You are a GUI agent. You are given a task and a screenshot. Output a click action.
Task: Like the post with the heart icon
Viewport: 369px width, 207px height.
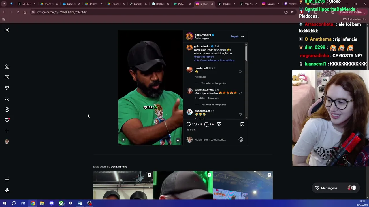[x=189, y=124]
